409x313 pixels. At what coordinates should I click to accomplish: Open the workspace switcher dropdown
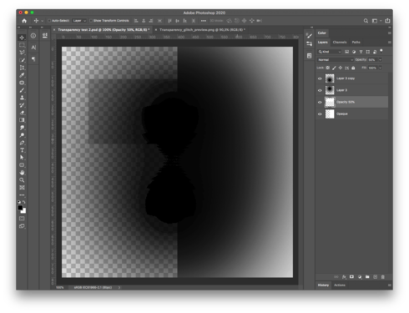376,21
